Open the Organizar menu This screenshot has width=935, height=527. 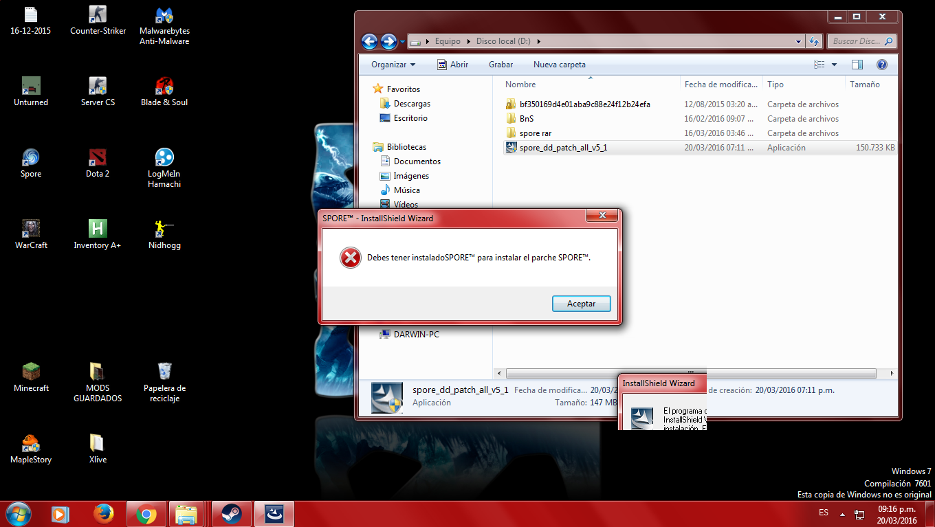coord(393,65)
